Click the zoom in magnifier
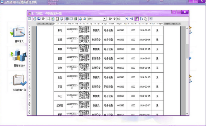The image size is (206, 126). coord(81,19)
